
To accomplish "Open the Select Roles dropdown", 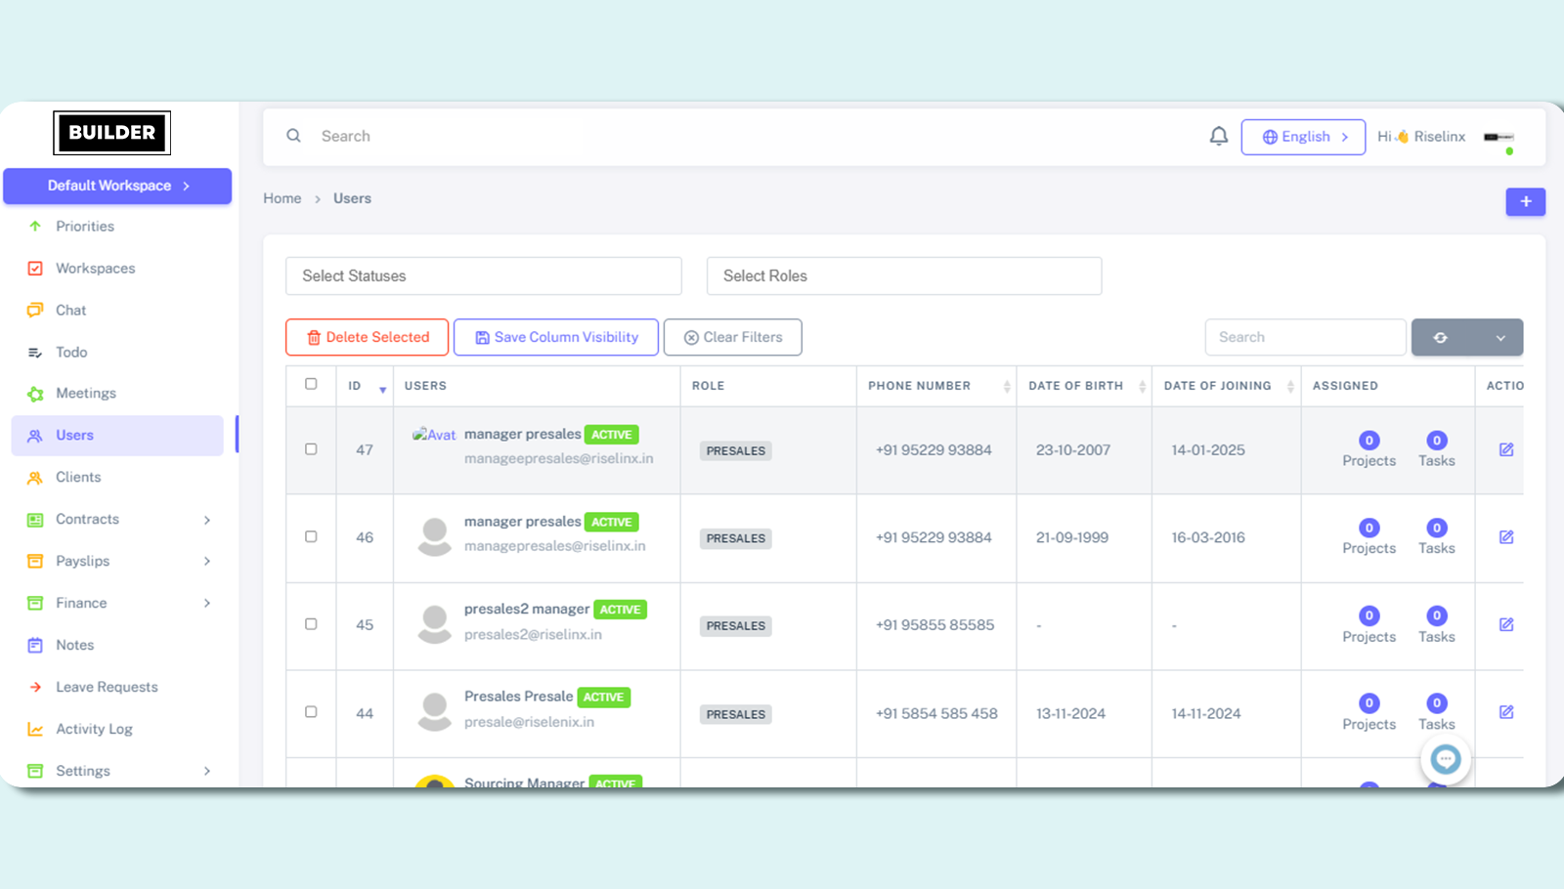I will (903, 276).
